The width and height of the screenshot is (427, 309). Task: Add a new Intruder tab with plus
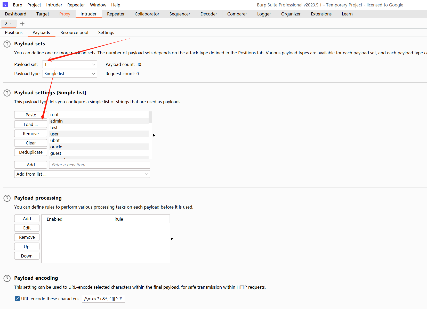point(22,24)
